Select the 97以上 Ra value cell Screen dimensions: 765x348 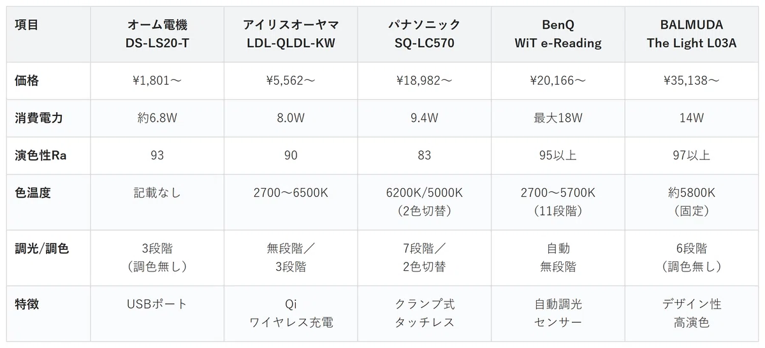(x=692, y=156)
